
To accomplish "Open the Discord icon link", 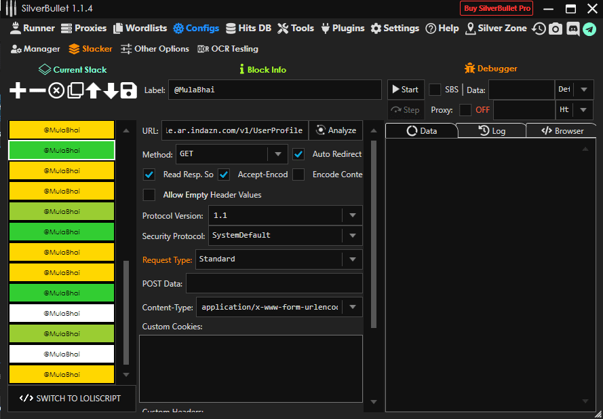I will 572,29.
